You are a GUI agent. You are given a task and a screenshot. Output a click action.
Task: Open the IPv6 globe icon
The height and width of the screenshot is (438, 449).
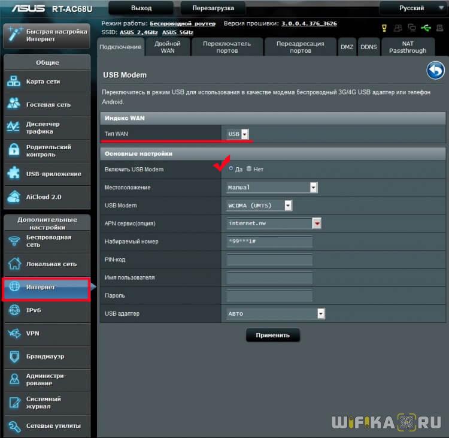coord(14,310)
